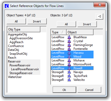Select StorageReservoir object type
This screenshot has height=101, width=111.
[x=21, y=73]
